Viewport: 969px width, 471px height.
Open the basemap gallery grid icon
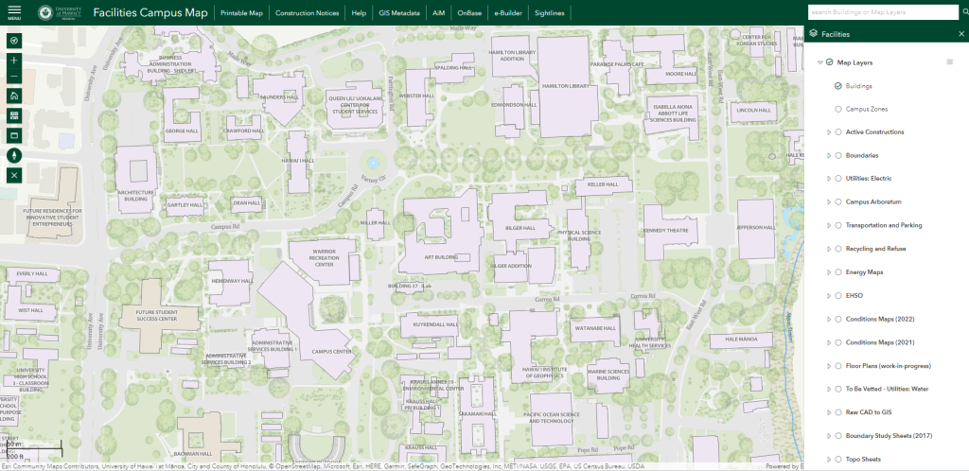pyautogui.click(x=15, y=116)
